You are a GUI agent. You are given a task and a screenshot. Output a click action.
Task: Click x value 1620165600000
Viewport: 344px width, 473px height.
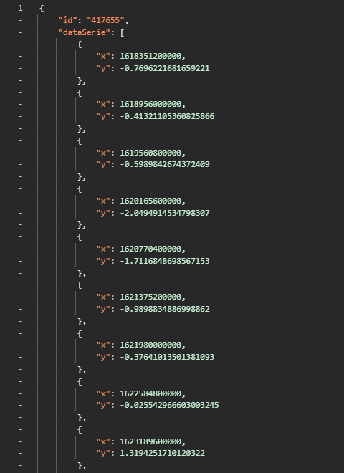[x=150, y=201]
